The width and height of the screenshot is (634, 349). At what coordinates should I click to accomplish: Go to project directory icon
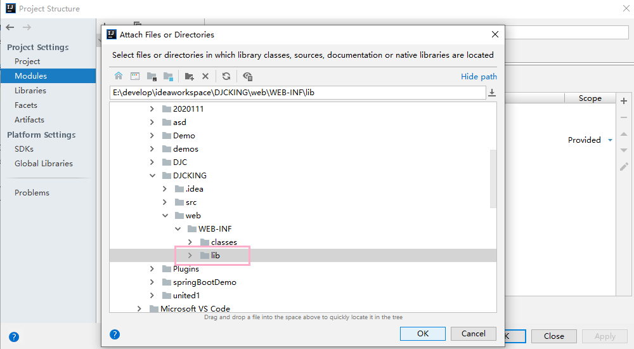(x=152, y=76)
